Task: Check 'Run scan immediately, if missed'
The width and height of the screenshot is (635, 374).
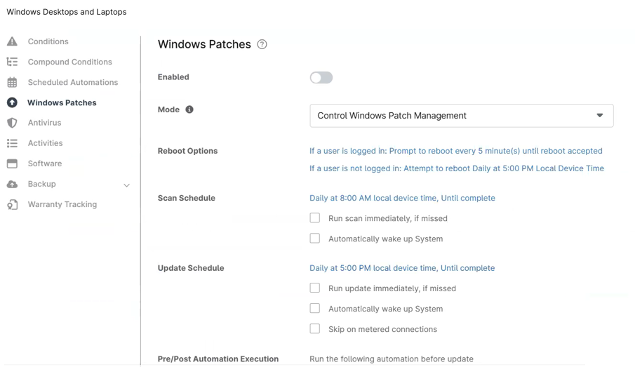Action: coord(315,218)
